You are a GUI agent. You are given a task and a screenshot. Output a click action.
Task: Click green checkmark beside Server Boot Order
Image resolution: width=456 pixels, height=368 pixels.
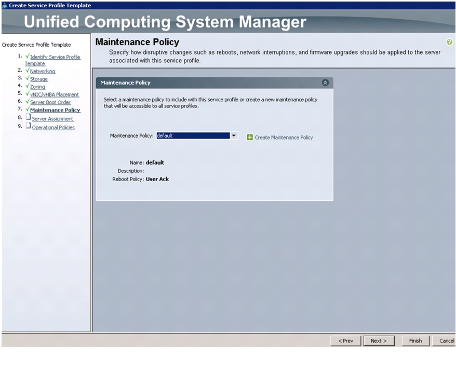pyautogui.click(x=28, y=101)
